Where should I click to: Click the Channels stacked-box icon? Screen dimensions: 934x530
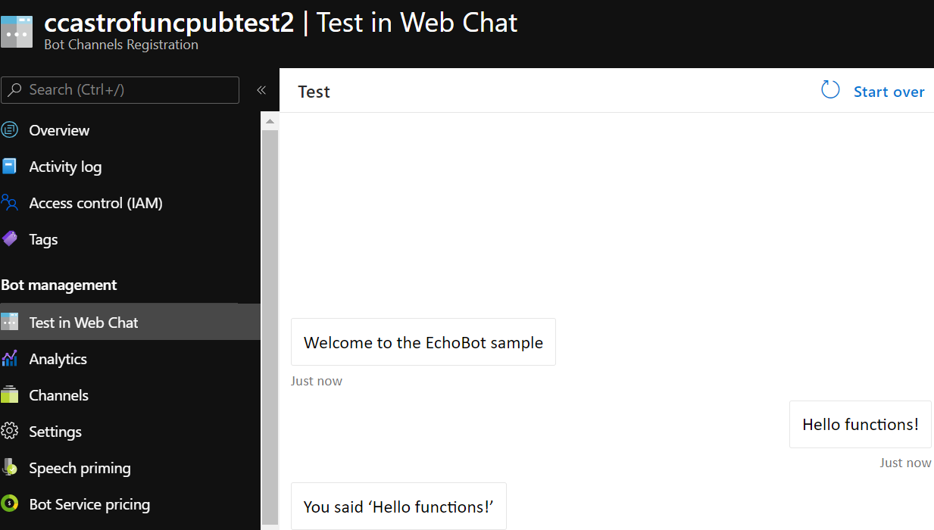[10, 395]
